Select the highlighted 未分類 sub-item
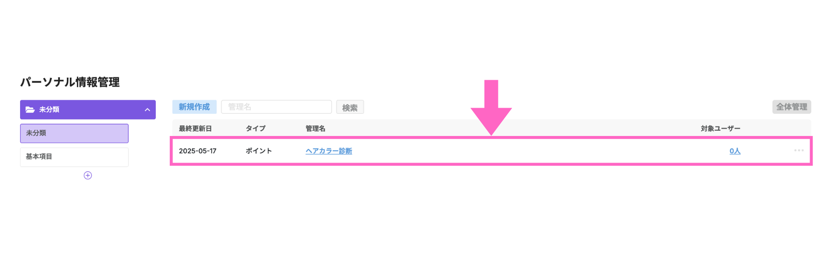838x279 pixels. 74,133
